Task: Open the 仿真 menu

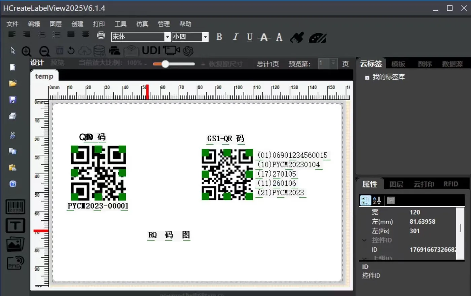Action: (142, 24)
